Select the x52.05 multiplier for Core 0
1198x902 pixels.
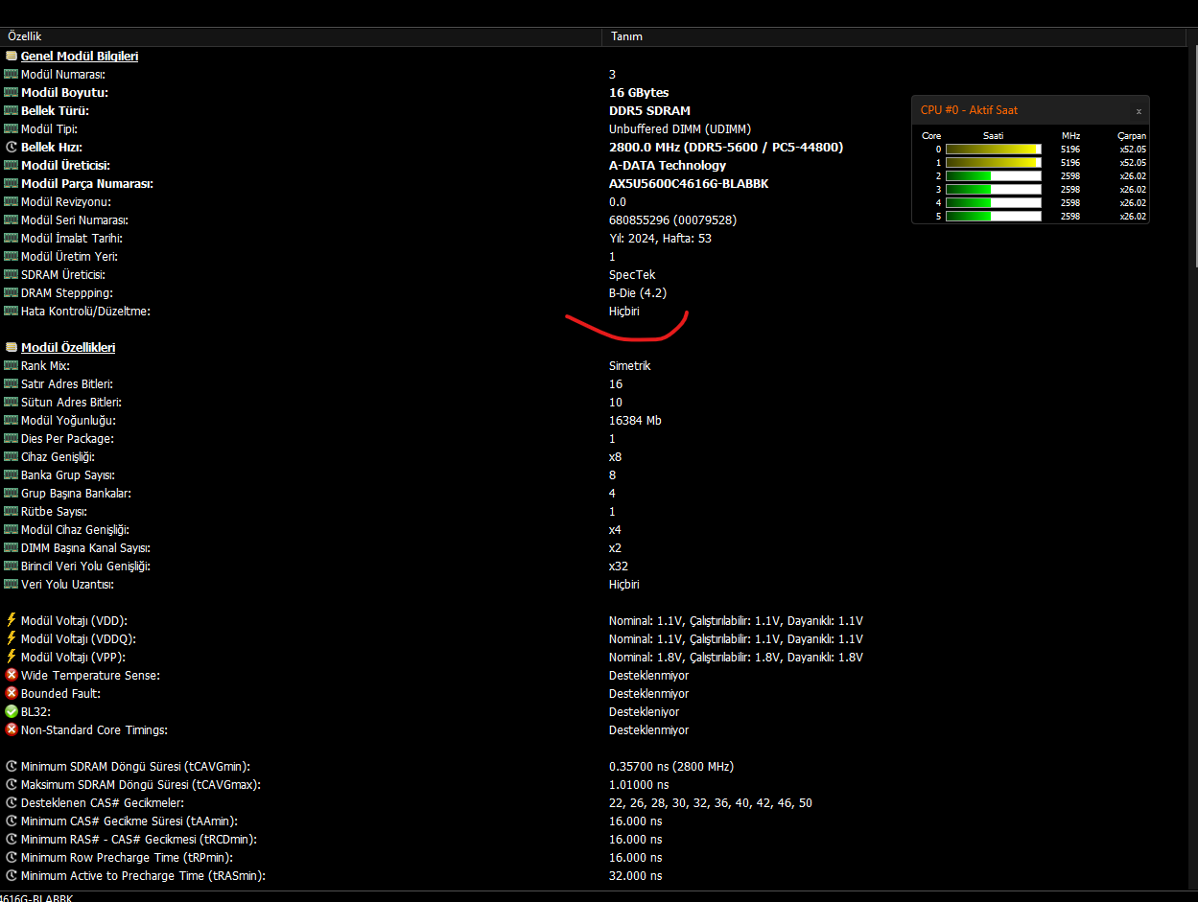pos(1133,150)
